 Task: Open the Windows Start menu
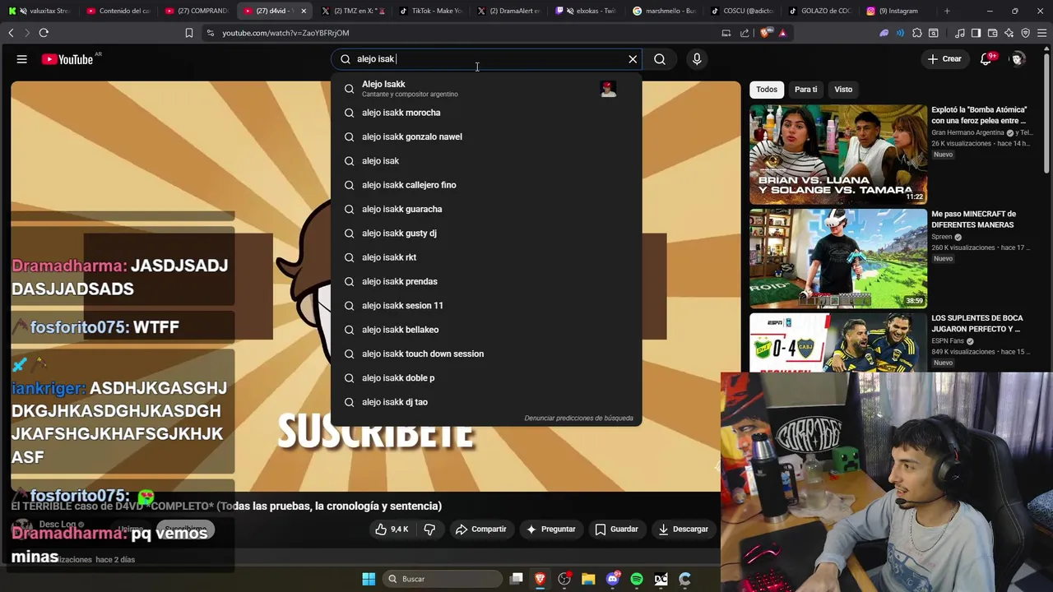[369, 579]
